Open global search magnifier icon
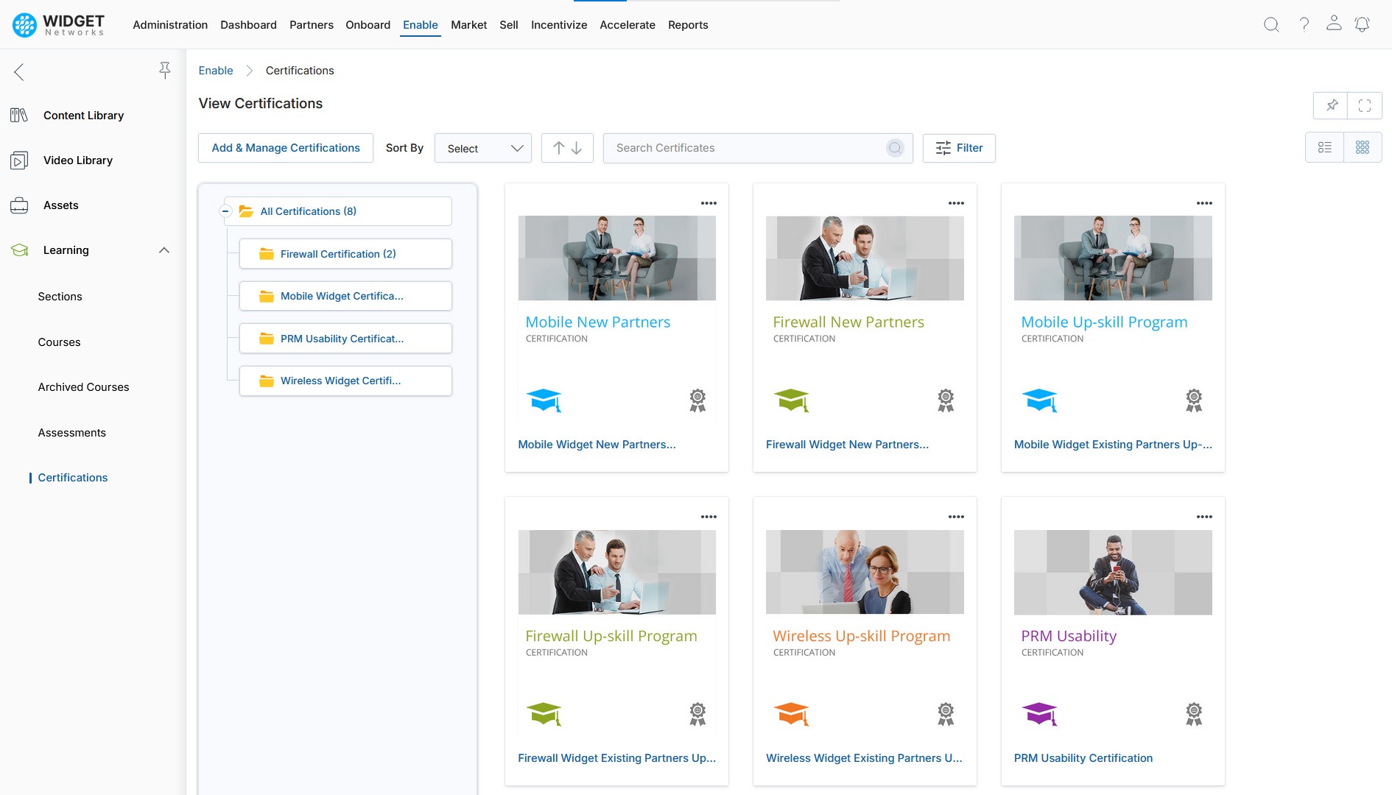Screen dimensions: 1392x795 point(1270,24)
